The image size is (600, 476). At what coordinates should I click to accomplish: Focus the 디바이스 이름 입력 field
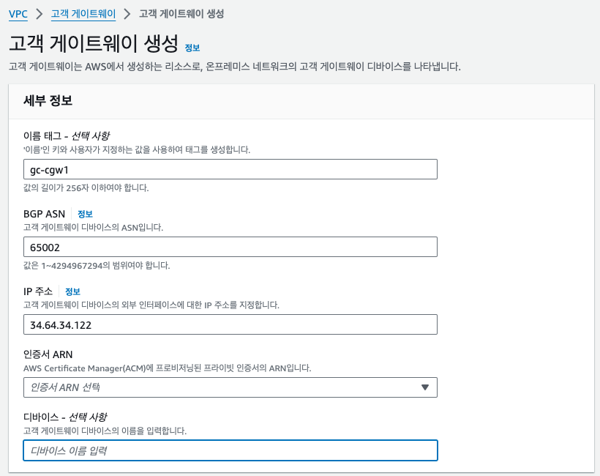230,450
